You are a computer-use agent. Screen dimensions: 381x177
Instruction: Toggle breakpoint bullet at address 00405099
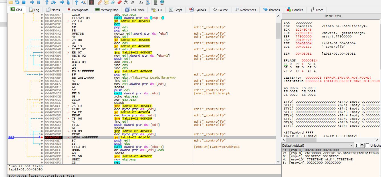(42, 18)
